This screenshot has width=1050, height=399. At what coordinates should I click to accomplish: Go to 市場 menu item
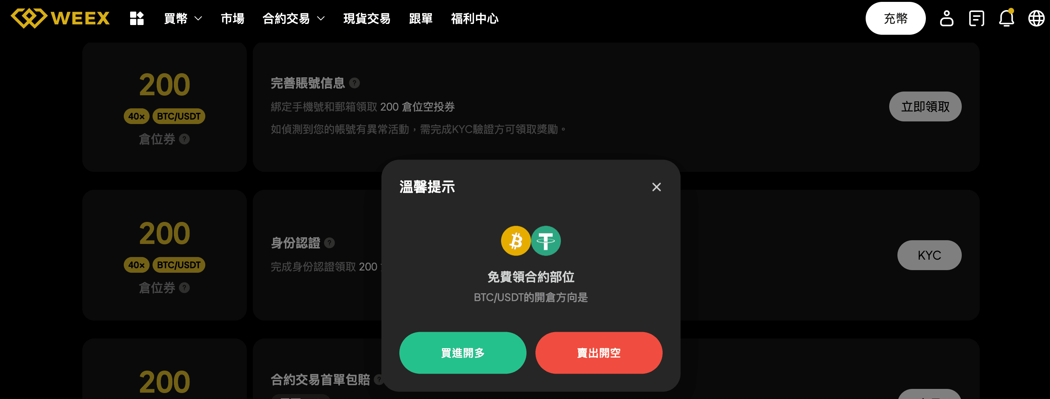[x=232, y=18]
